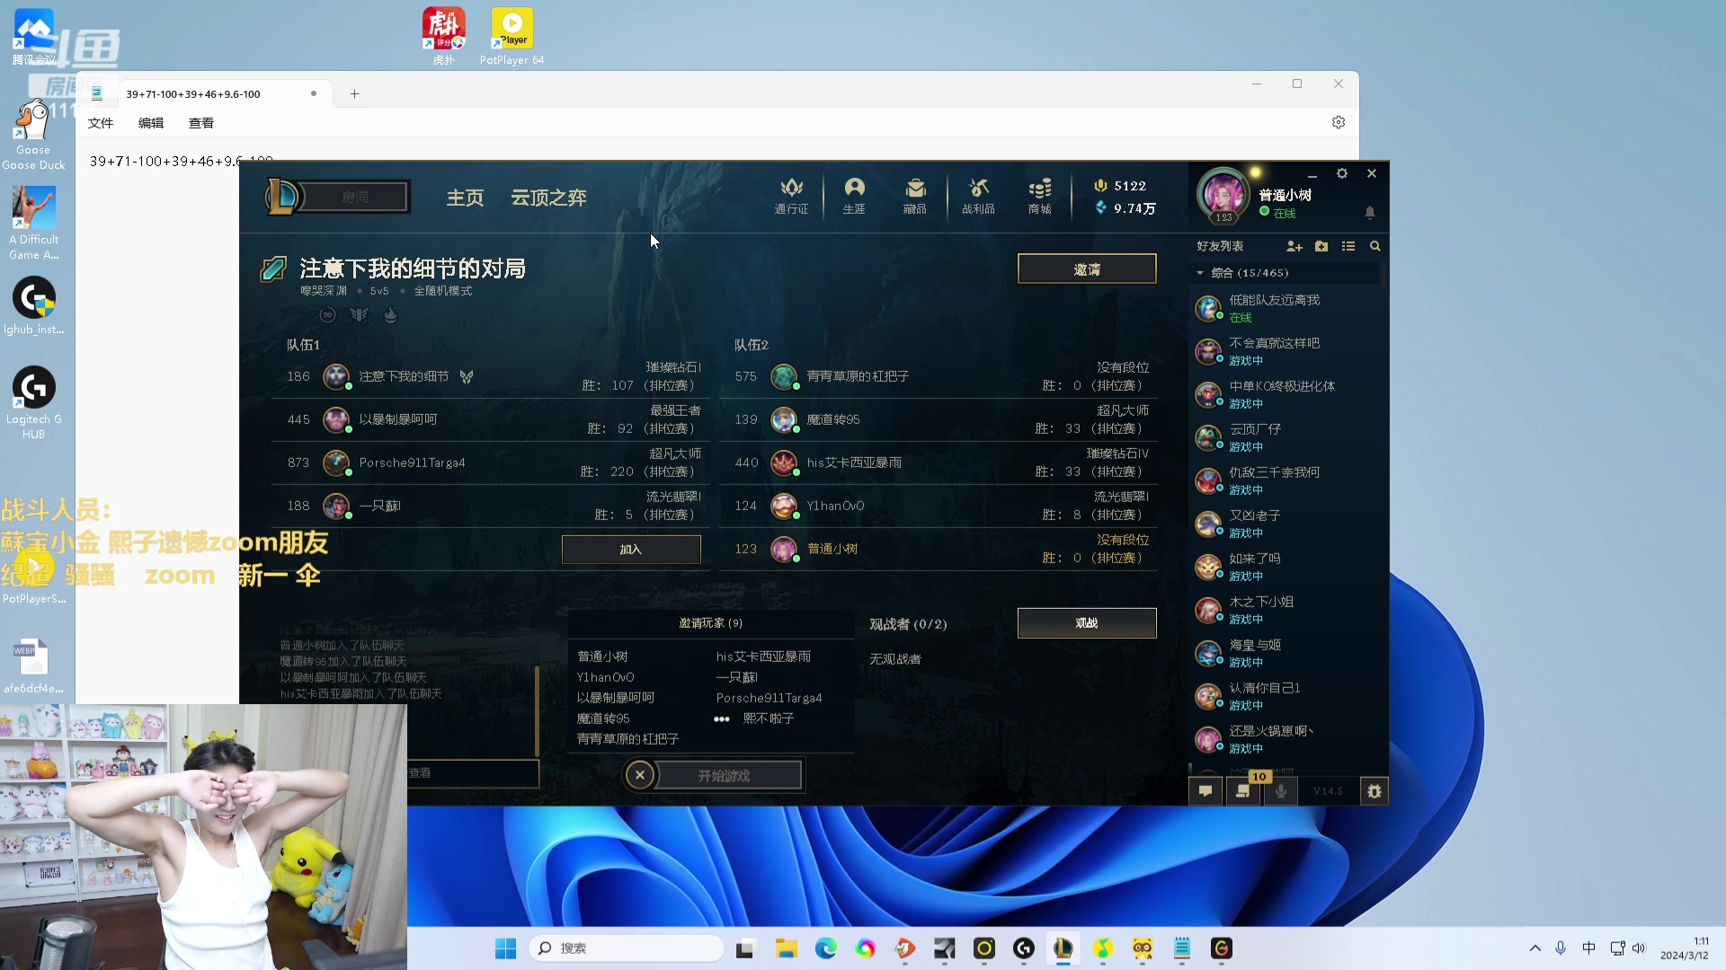Toggle the voice microphone button
The height and width of the screenshot is (970, 1726).
(1281, 791)
